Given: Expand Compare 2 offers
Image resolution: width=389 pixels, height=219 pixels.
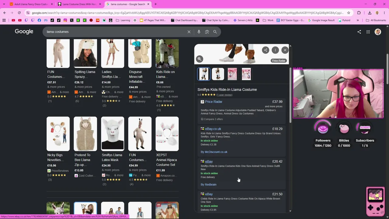Looking at the screenshot, I should 212,119.
